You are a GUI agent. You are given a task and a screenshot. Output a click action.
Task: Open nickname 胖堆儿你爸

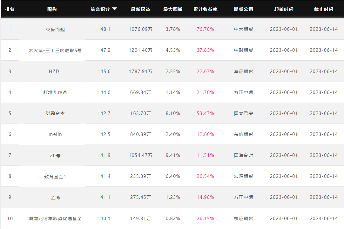(x=55, y=92)
